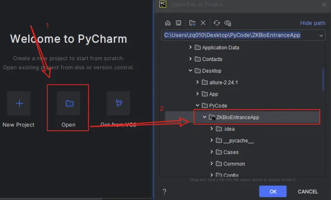
Task: Click the Refresh toolbar icon
Action: pyautogui.click(x=217, y=23)
